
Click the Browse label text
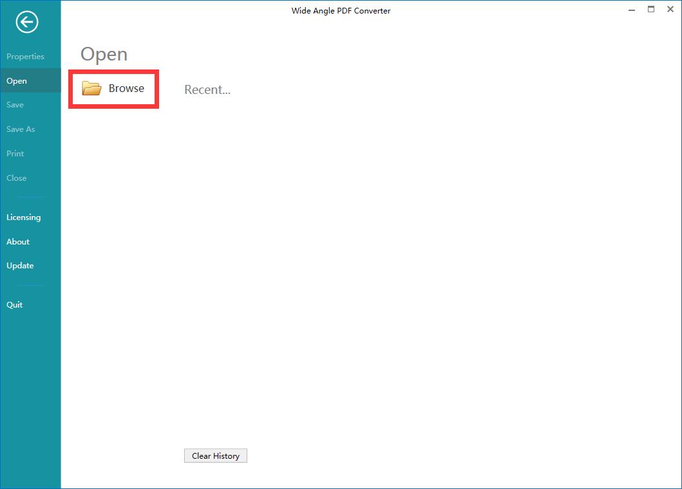coord(127,88)
